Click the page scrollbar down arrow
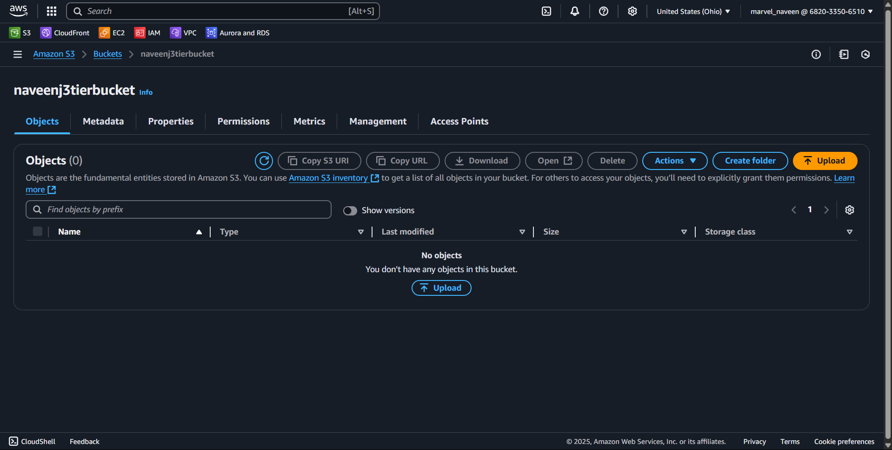Viewport: 892px width, 450px height. 888,446
